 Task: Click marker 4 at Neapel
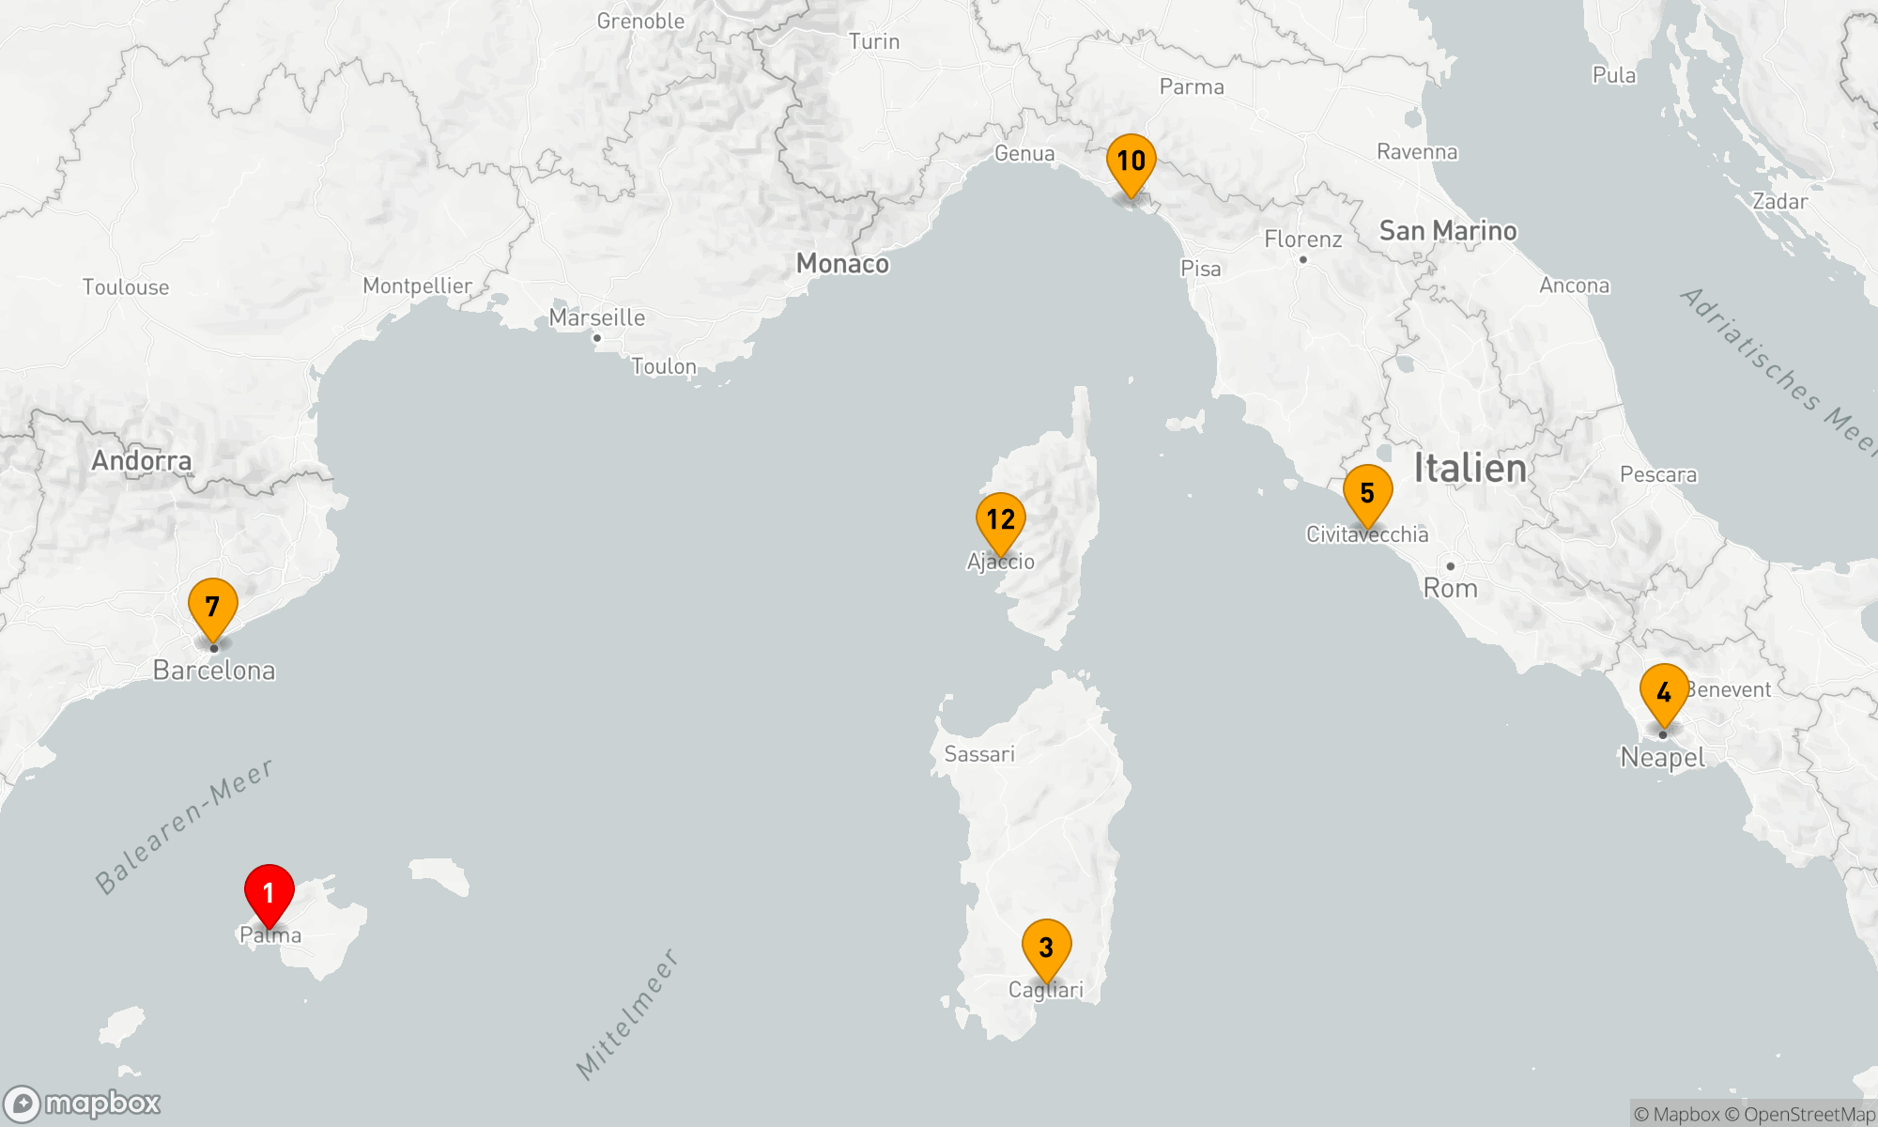(1664, 693)
